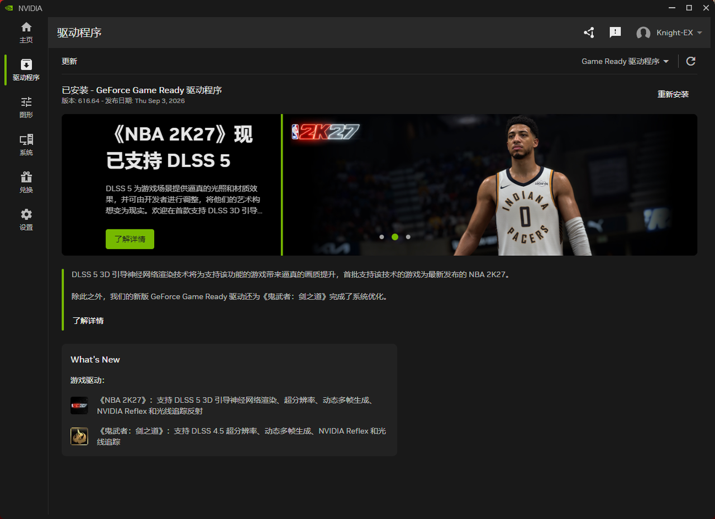This screenshot has width=715, height=519.
Task: Open the 主页 home section
Action: (26, 32)
